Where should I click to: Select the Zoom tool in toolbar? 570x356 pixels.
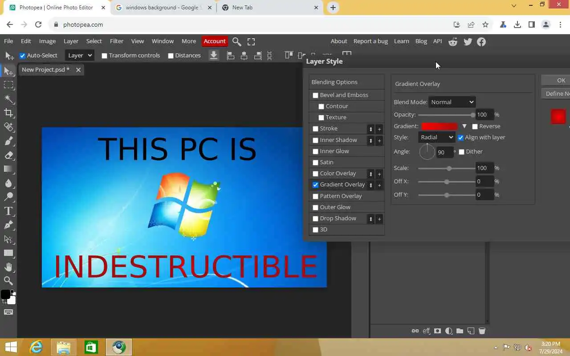click(x=8, y=281)
